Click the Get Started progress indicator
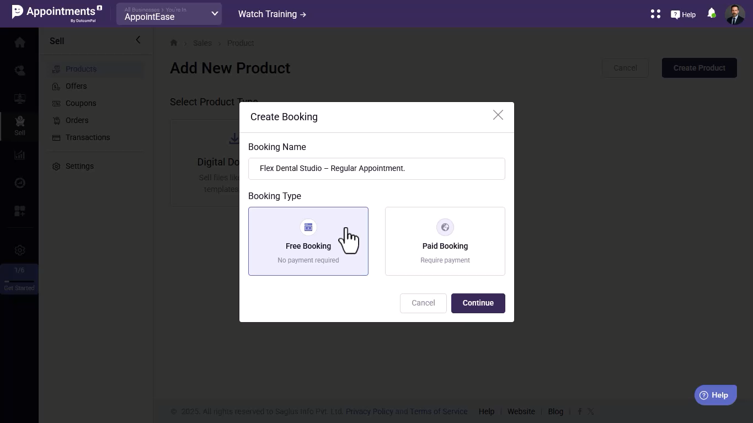 [19, 279]
